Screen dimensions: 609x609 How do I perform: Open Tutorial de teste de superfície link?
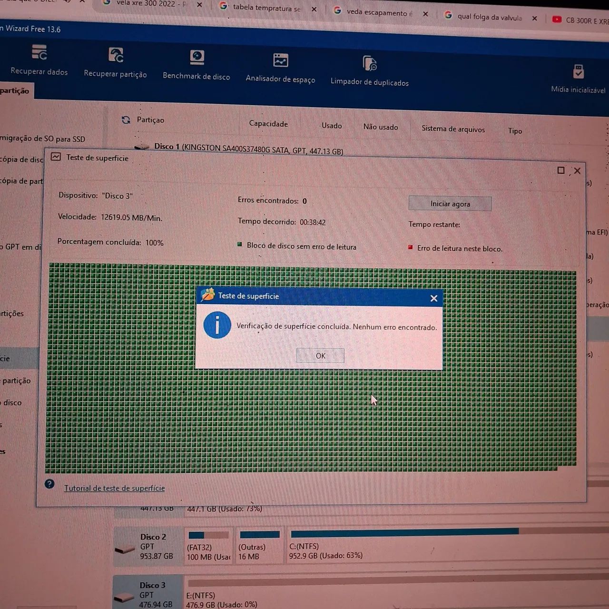coord(114,488)
